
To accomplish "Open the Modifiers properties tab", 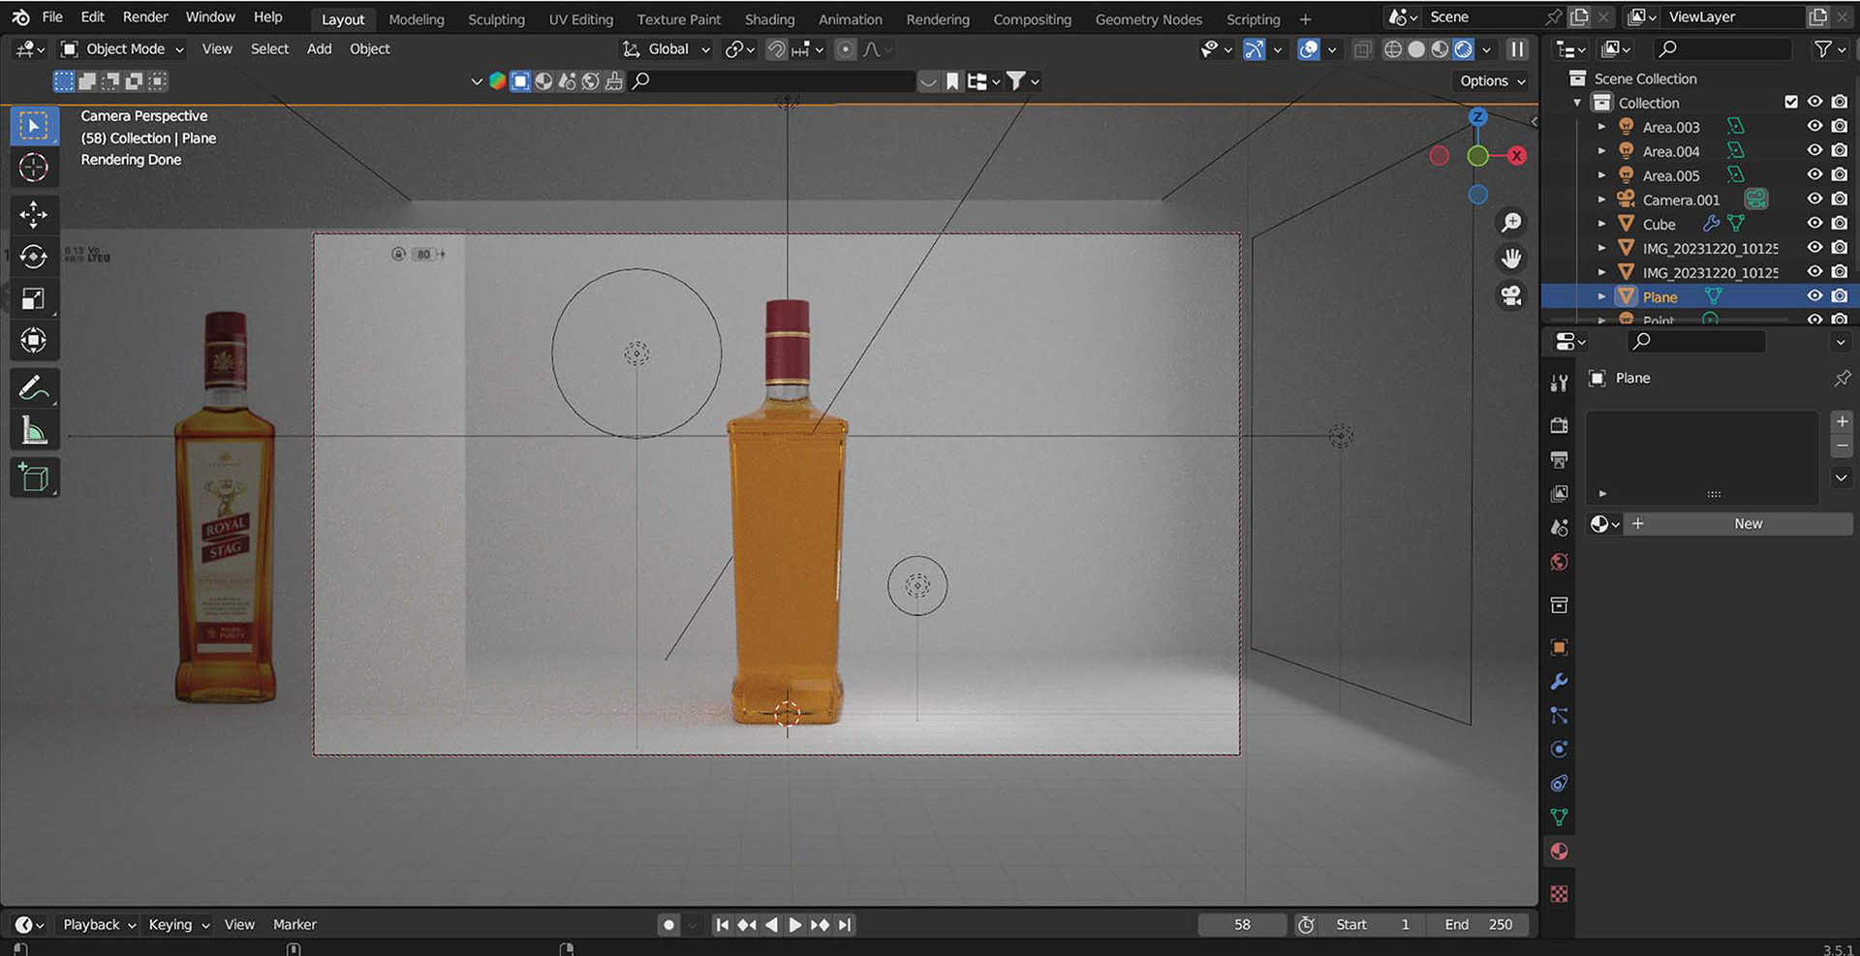I will coord(1559,682).
